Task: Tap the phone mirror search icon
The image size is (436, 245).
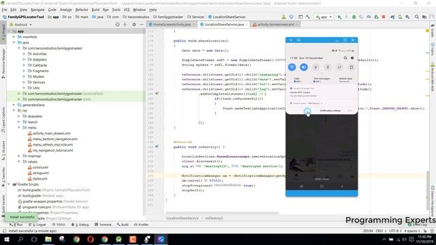Action: click(345, 58)
